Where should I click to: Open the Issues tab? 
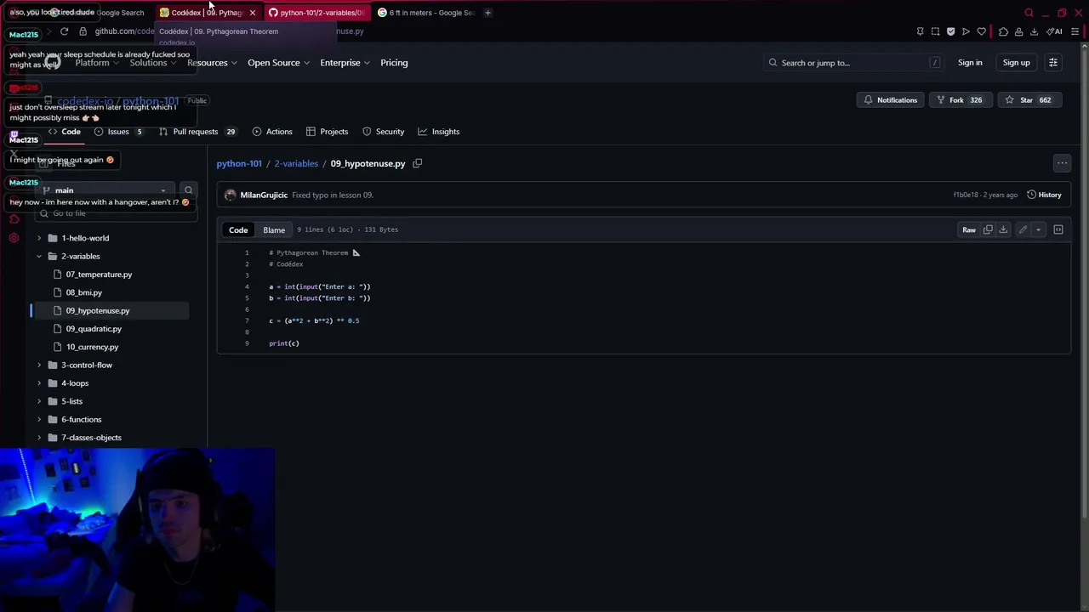pyautogui.click(x=118, y=132)
